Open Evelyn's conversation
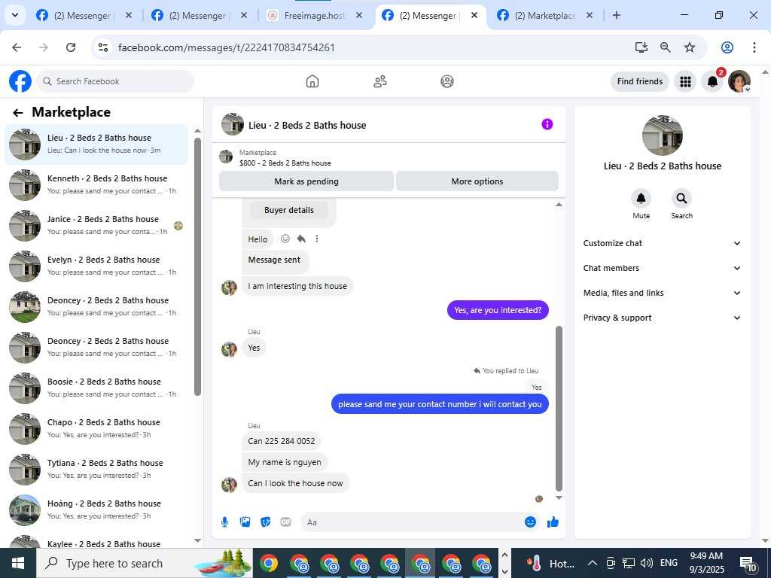 coord(96,266)
